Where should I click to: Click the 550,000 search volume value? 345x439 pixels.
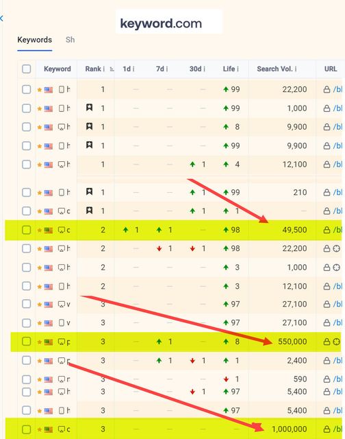point(292,342)
